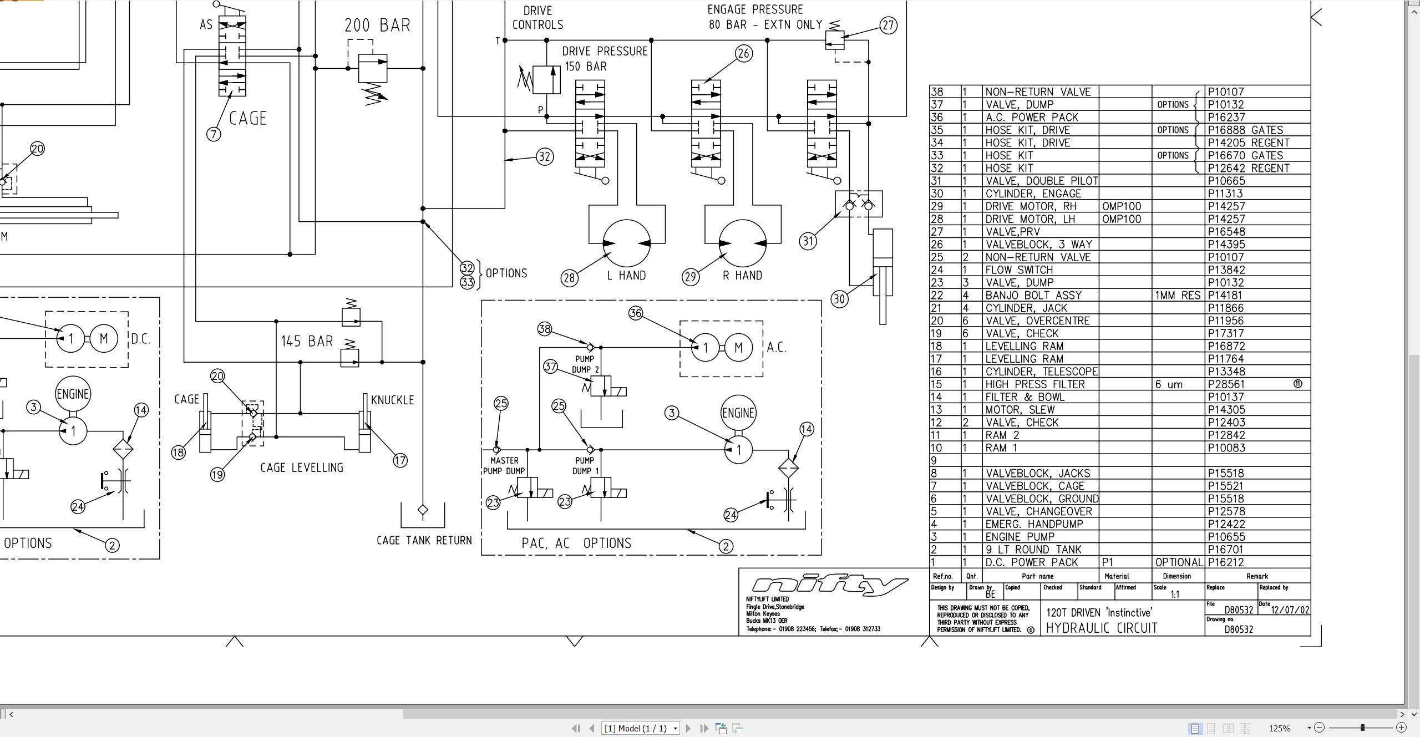The width and height of the screenshot is (1420, 737).
Task: Click the 'CYLINDER, TELESCOPE' part name
Action: point(1042,371)
